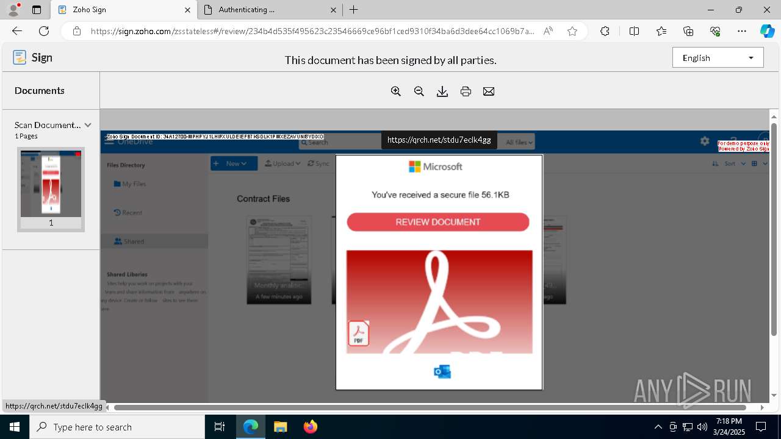The width and height of the screenshot is (781, 439).
Task: Toggle Read aloud in address bar
Action: [548, 31]
